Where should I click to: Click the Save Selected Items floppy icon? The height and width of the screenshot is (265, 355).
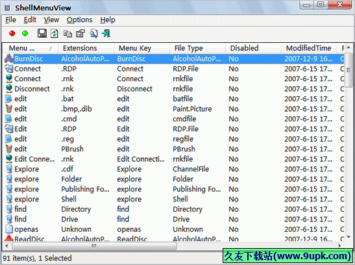coord(42,34)
